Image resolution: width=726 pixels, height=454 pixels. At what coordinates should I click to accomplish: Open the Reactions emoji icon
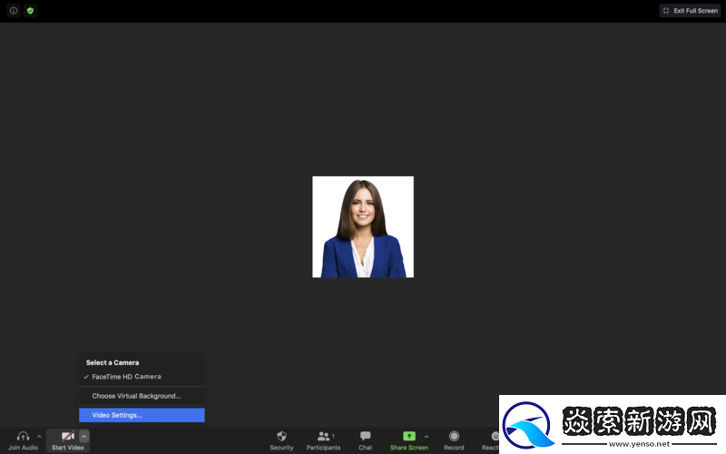494,437
